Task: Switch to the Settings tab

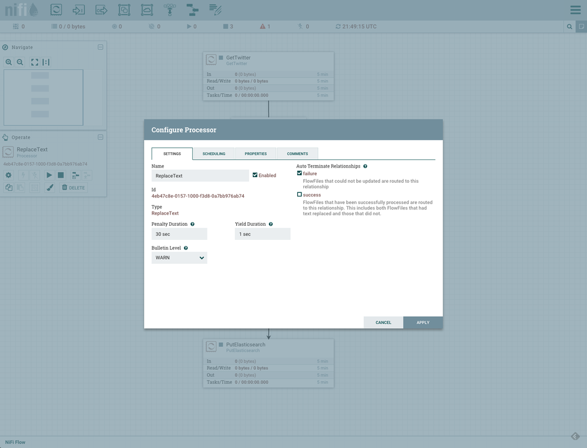Action: pyautogui.click(x=172, y=153)
